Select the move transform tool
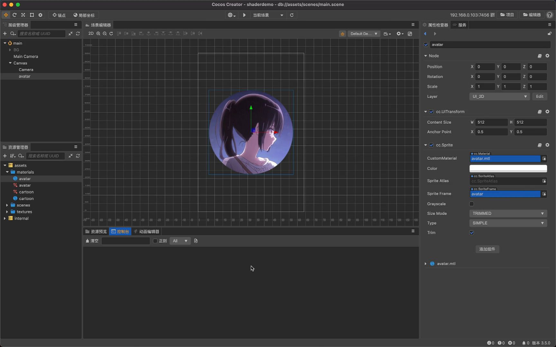 [6, 15]
